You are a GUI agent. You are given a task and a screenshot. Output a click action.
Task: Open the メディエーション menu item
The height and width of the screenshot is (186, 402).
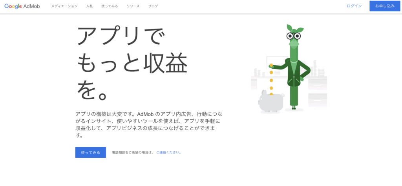tap(64, 6)
